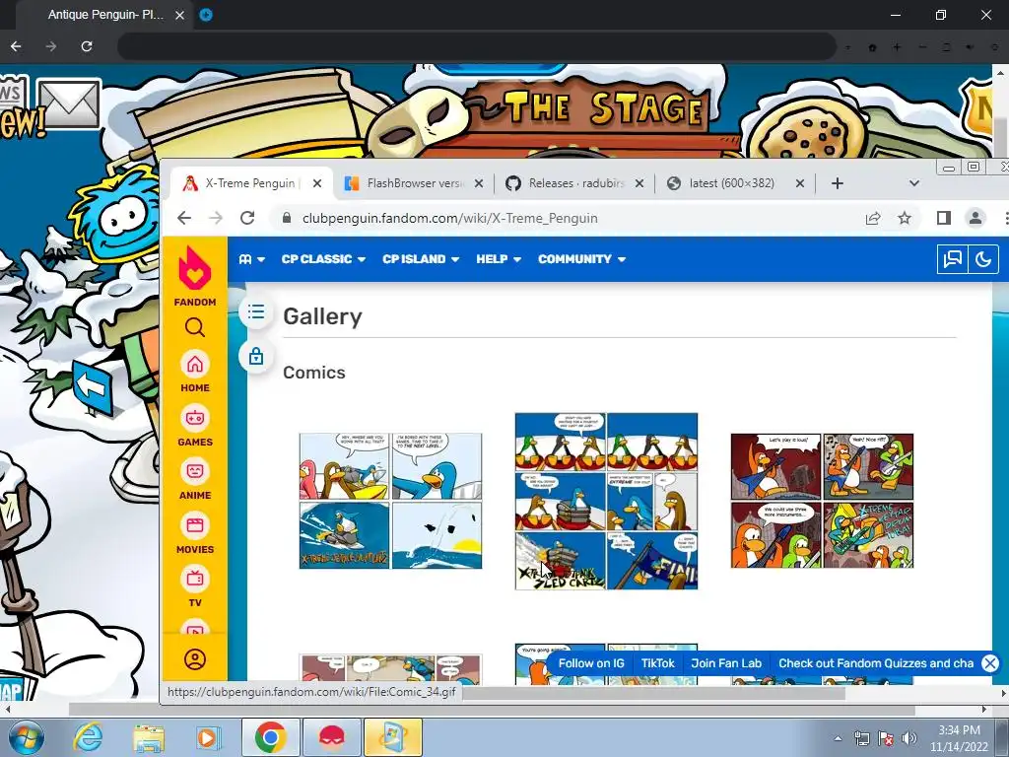Select the Antique Penguin tab in outer window
The height and width of the screenshot is (757, 1009).
pos(106,14)
